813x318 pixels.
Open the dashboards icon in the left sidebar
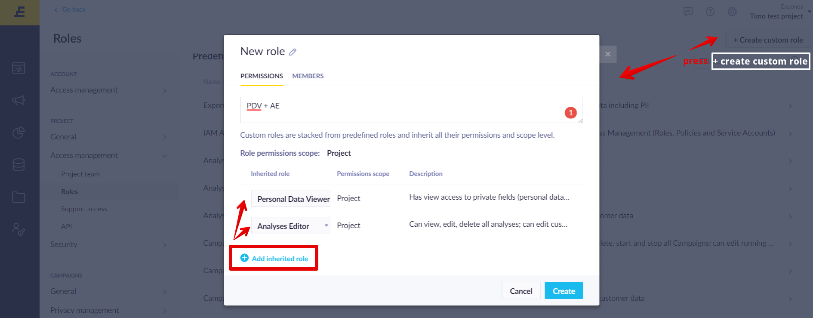(x=18, y=68)
